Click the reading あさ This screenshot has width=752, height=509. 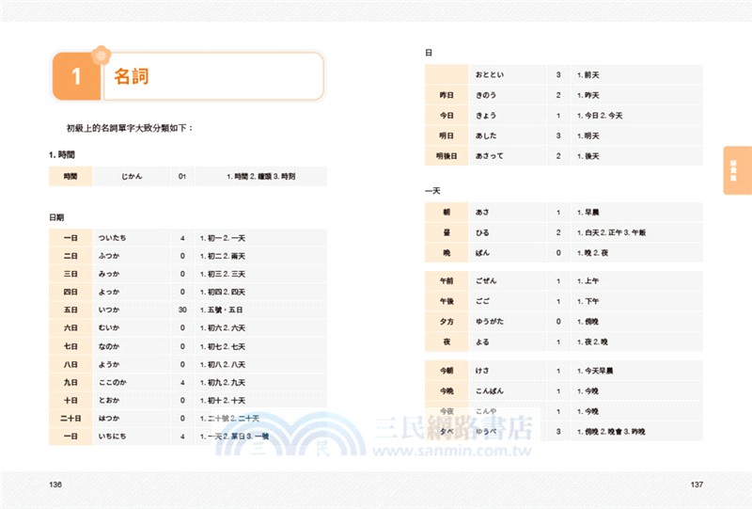[482, 212]
